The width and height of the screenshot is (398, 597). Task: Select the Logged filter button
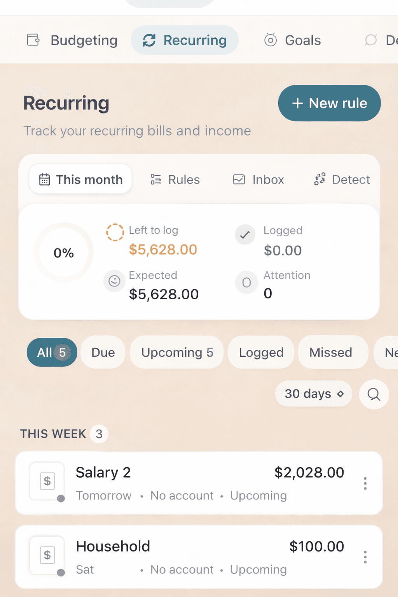click(261, 352)
